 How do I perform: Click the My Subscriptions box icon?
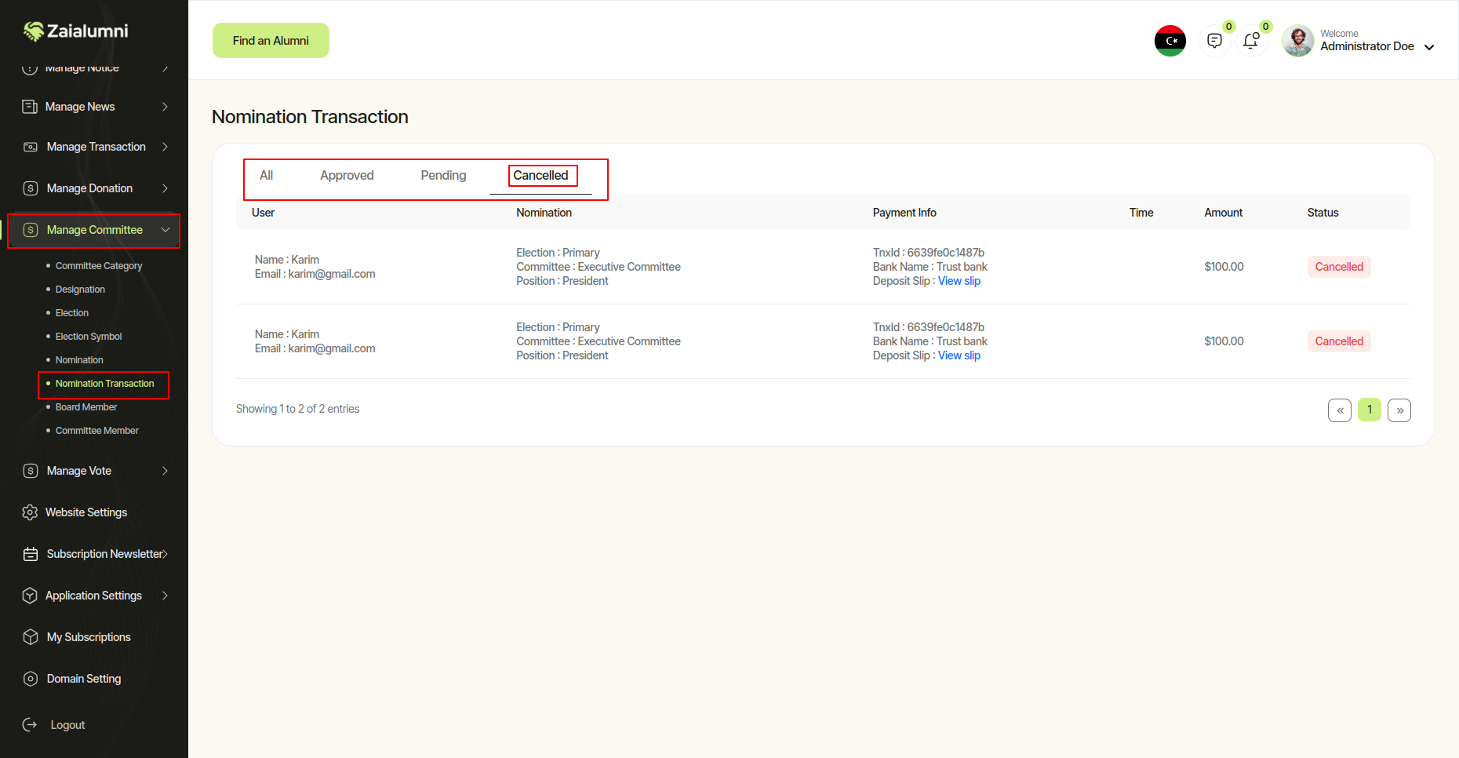click(x=31, y=637)
